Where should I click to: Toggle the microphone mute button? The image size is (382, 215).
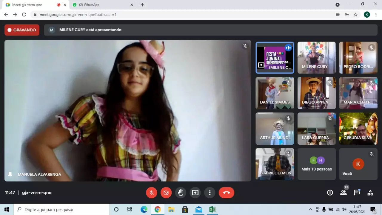coord(151,193)
